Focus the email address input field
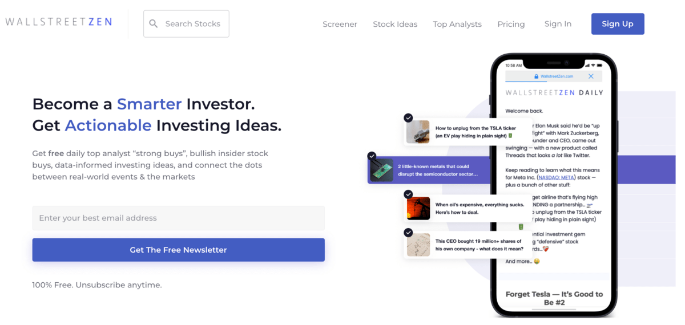Viewport: 685px width, 325px height. click(x=179, y=218)
